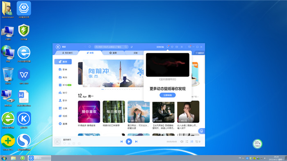The image size is (287, 161).
Task: Click the 登录 login link
Action: pyautogui.click(x=64, y=47)
